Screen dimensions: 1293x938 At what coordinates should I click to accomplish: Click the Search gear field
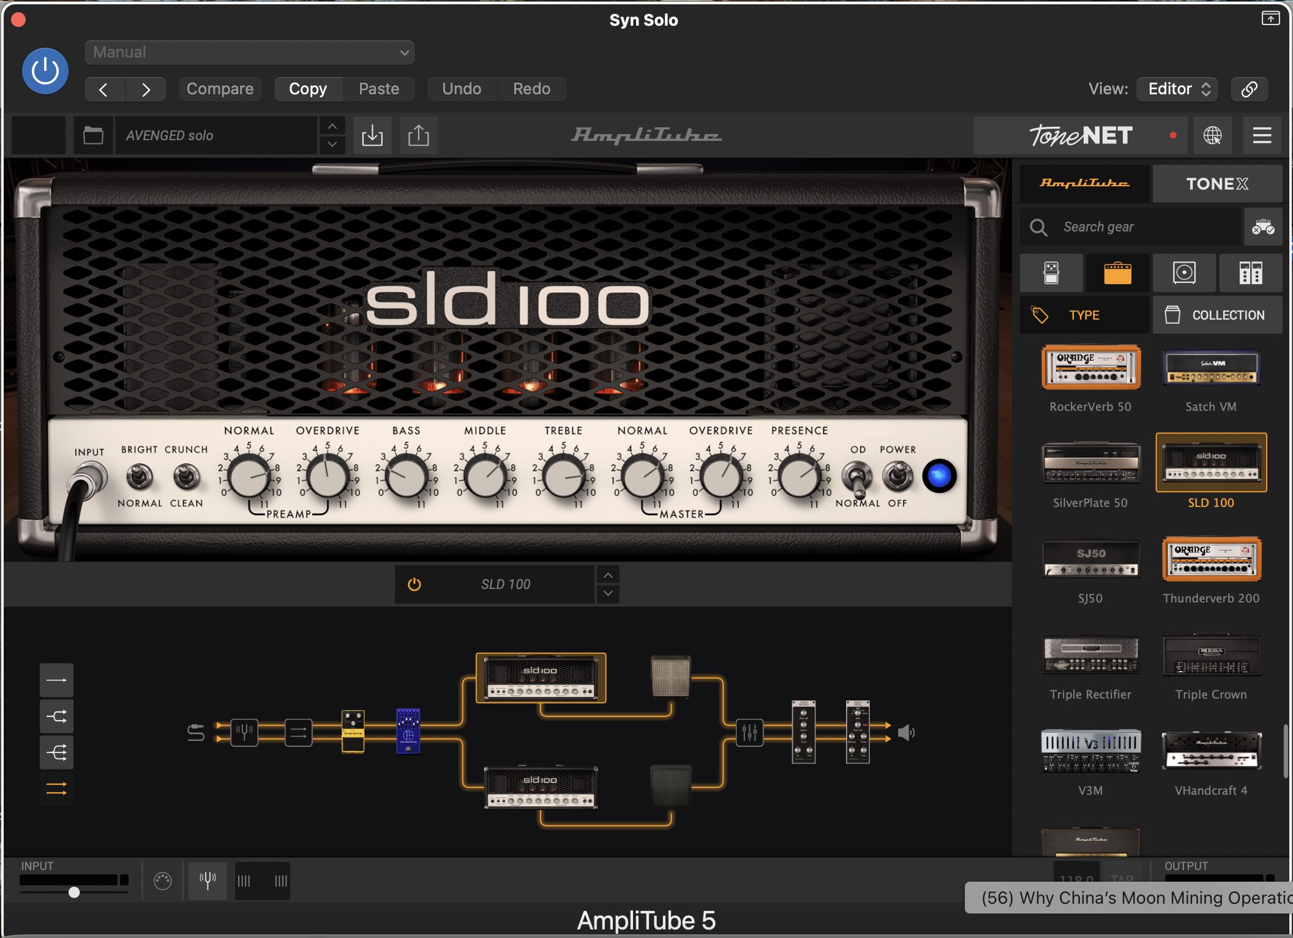click(x=1130, y=227)
